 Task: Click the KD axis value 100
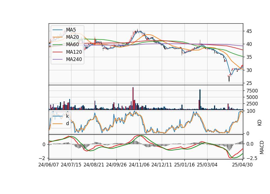point(251,111)
